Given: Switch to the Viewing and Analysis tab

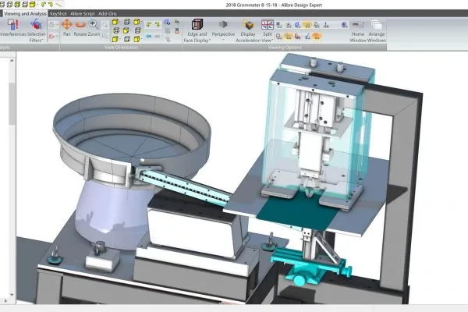Looking at the screenshot, I should coord(25,13).
